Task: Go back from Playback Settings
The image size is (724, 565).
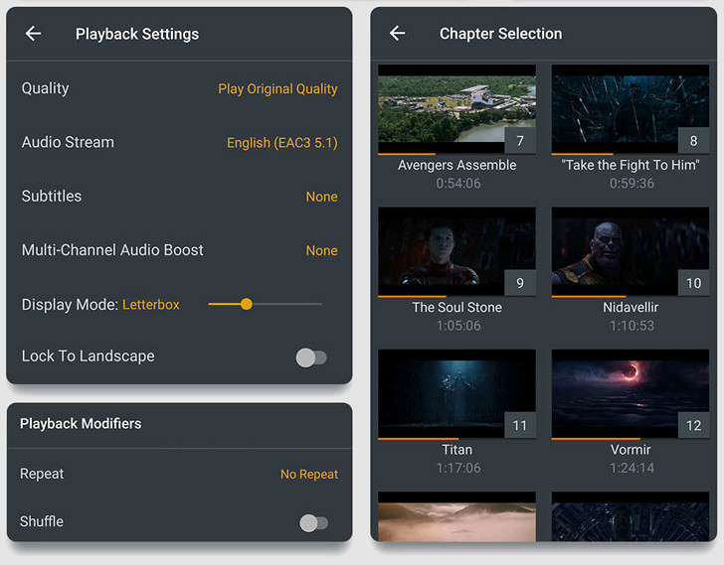Action: 33,34
